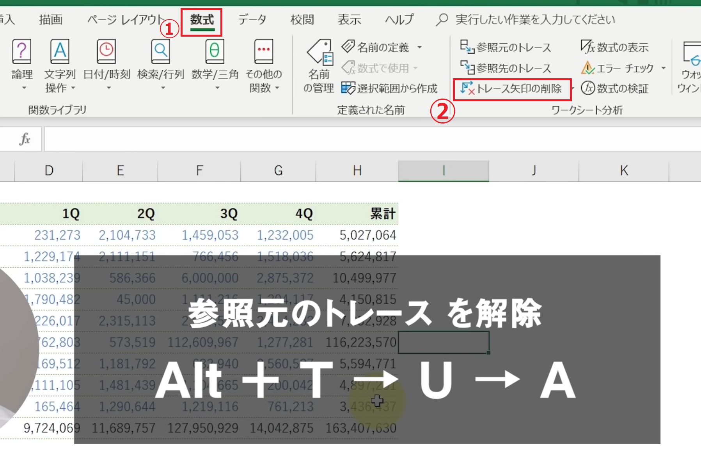Select column G header
This screenshot has height=464, width=701.
pyautogui.click(x=278, y=170)
